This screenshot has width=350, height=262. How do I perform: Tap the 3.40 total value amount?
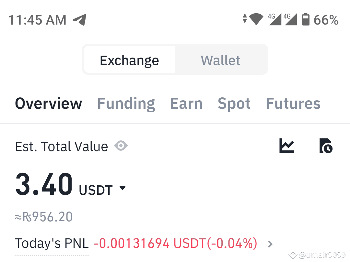(x=44, y=184)
